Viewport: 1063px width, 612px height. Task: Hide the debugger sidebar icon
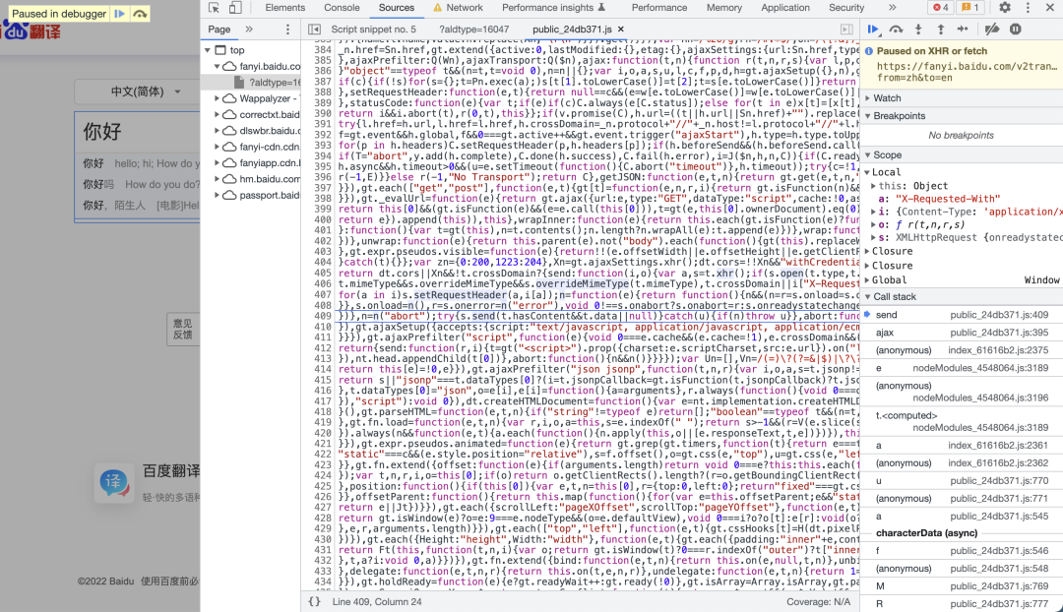pyautogui.click(x=846, y=30)
